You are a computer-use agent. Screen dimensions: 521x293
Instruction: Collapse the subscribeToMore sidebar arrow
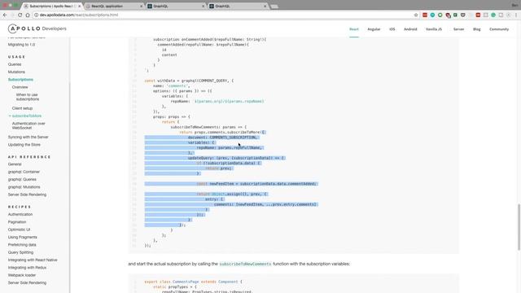(x=10, y=116)
